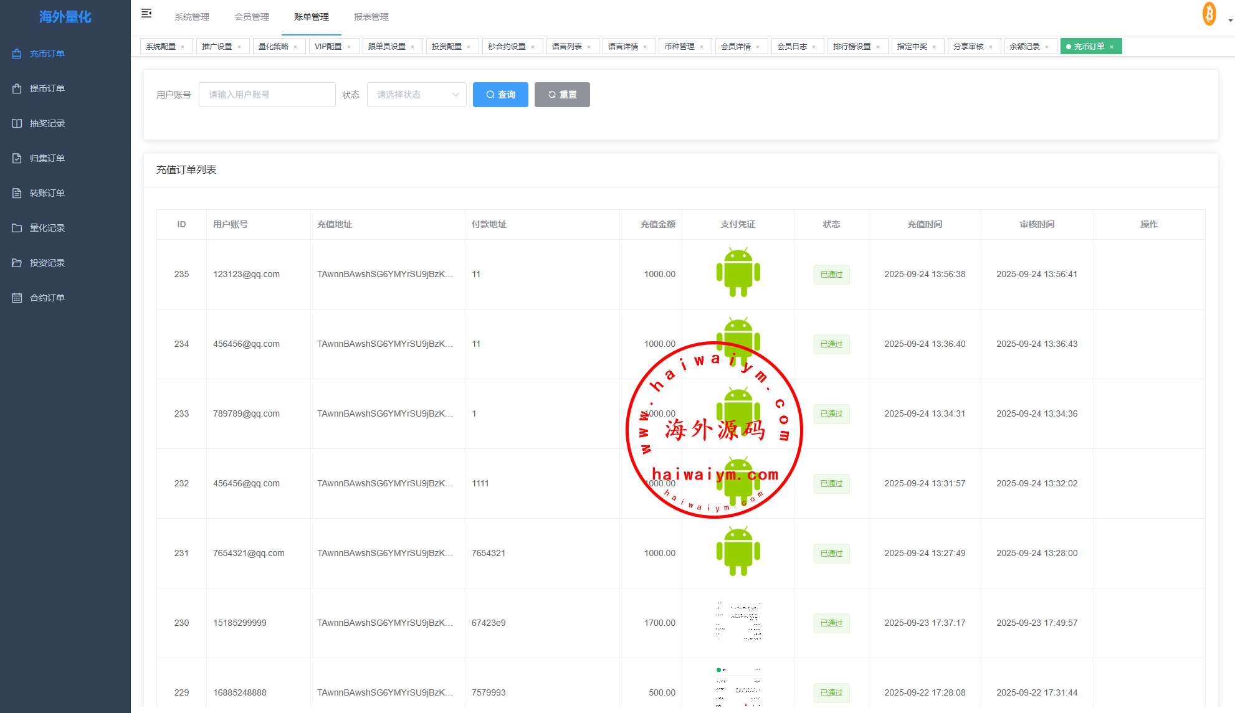Click the sidebar collapse hamburger icon
Screen dimensions: 1235x713
point(146,14)
